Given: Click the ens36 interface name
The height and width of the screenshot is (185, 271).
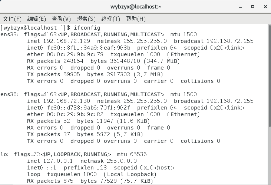Looking at the screenshot, I should 8,94.
